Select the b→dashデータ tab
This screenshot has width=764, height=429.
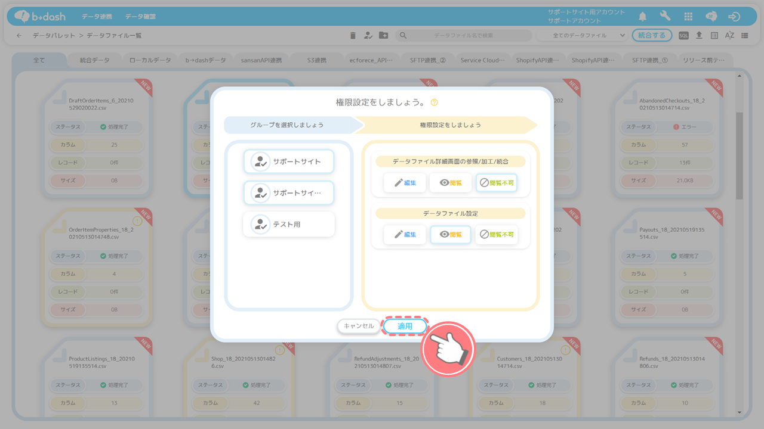(x=205, y=60)
